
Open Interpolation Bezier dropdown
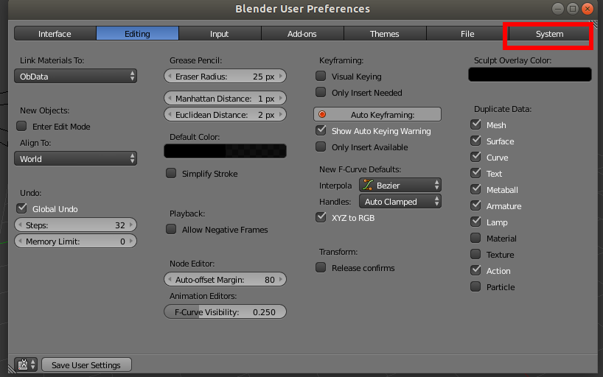pos(400,186)
